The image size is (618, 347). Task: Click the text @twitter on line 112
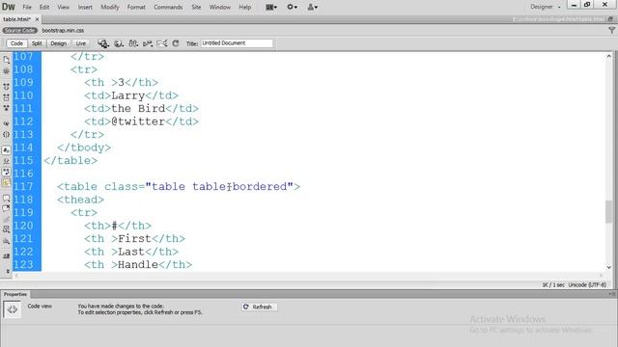[x=138, y=121]
